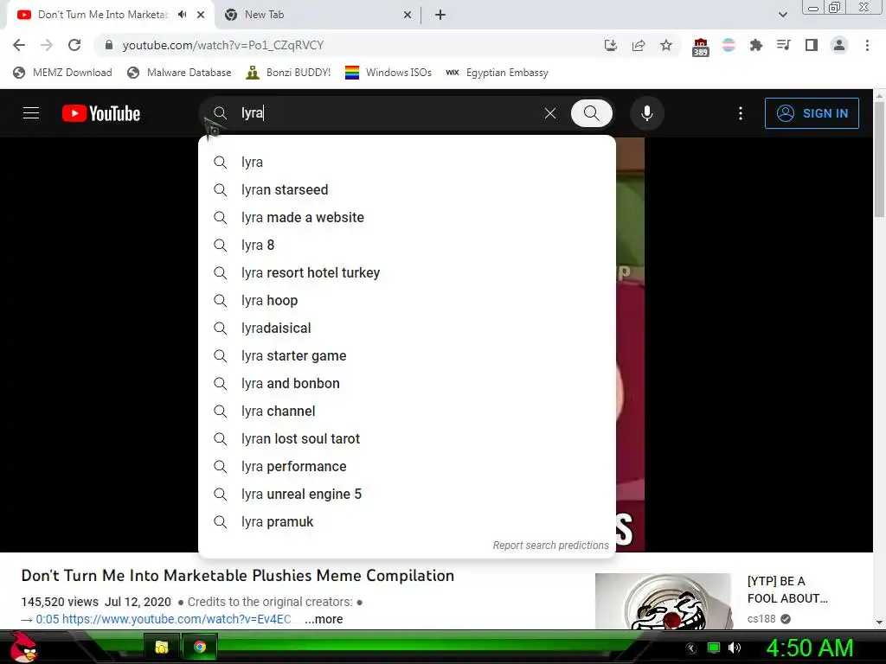886x664 pixels.
Task: Open the Extensions puzzle piece menu
Action: [756, 45]
